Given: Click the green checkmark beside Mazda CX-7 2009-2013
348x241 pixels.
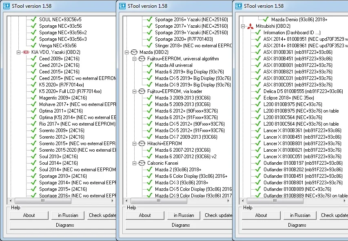Looking at the screenshot, I should tap(150, 137).
